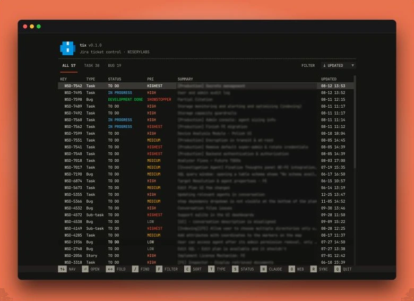The height and width of the screenshot is (301, 414).
Task: Select bug ticket WSD-2748
Action: coord(206,249)
